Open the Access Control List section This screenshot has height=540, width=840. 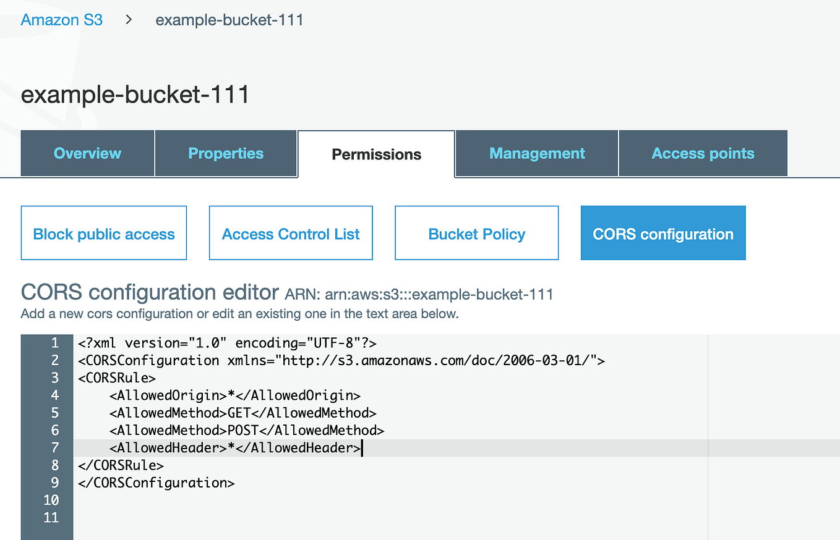click(291, 233)
